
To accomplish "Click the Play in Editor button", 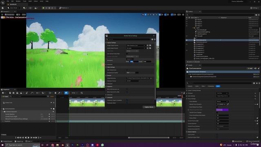I will 44,8.
